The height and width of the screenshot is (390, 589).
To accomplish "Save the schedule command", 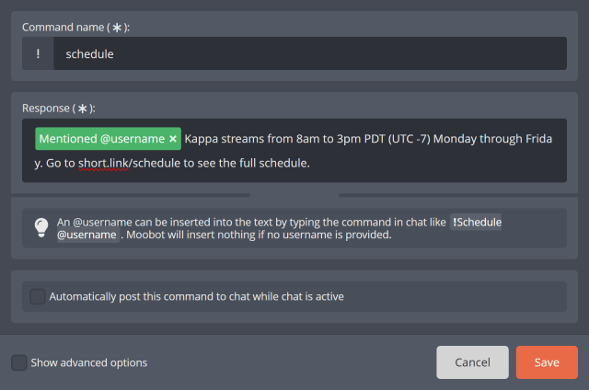I will tap(547, 362).
